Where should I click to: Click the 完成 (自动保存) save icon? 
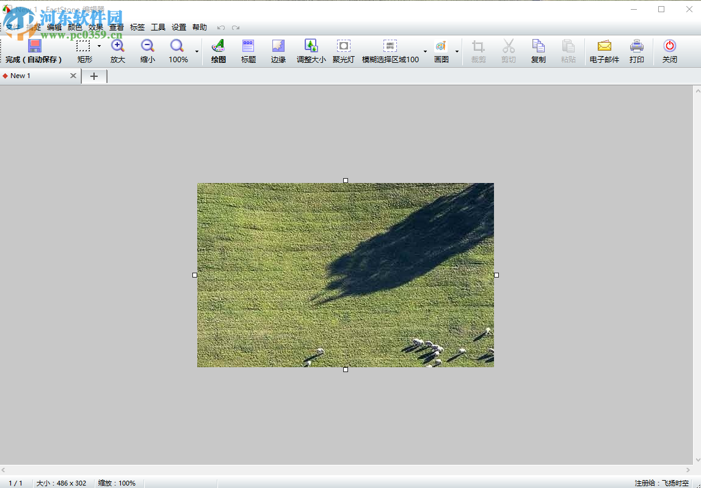[x=34, y=46]
